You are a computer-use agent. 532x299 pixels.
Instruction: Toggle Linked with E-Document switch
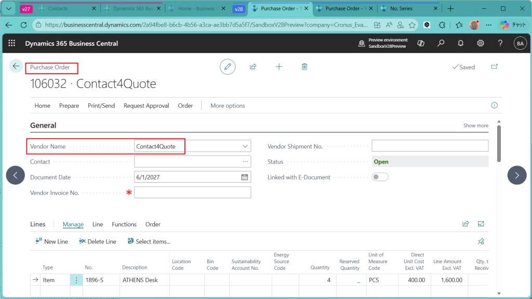coord(380,177)
